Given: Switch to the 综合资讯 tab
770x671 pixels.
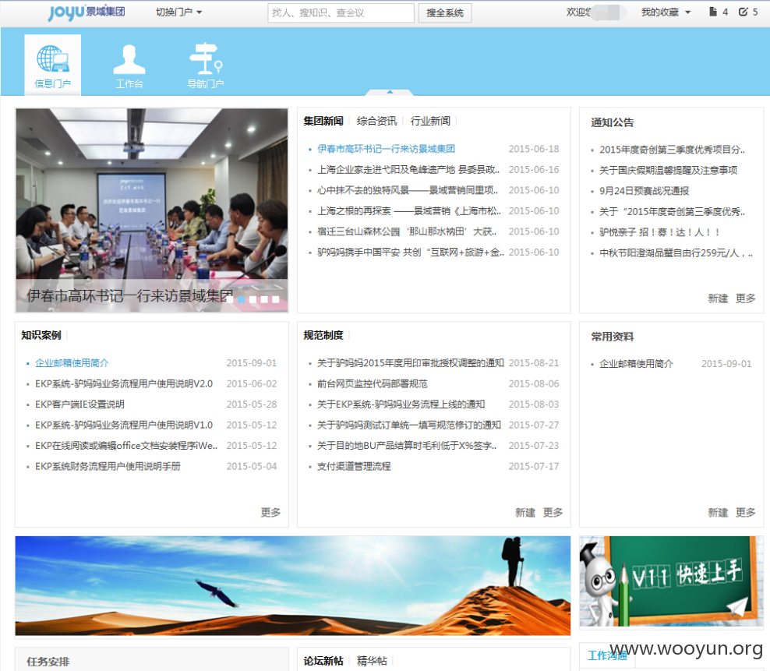Looking at the screenshot, I should tap(376, 121).
